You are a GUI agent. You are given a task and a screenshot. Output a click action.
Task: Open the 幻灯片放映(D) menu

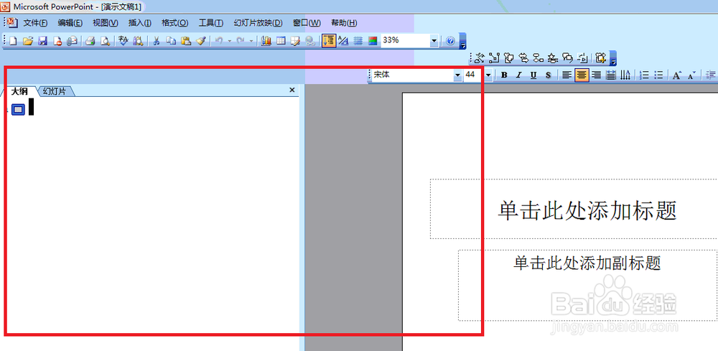(x=258, y=23)
